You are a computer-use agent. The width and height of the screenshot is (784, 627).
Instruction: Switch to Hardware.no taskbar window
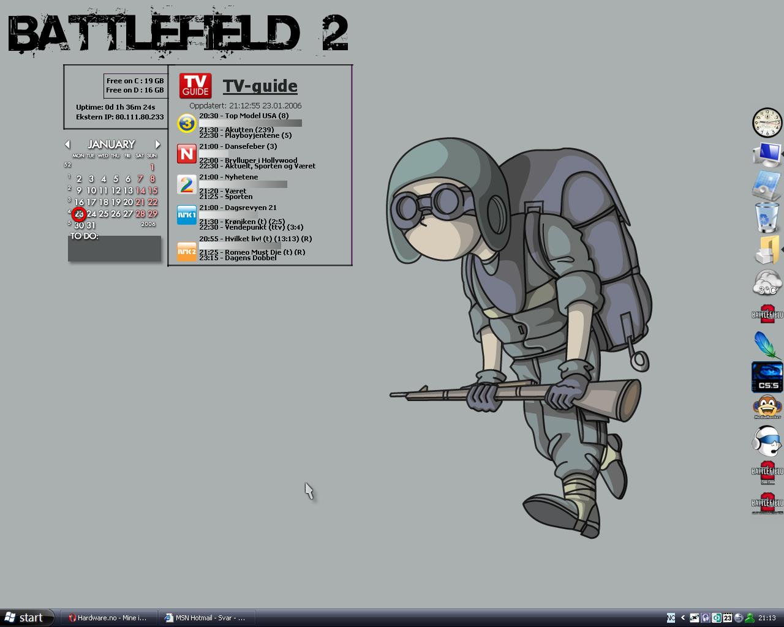(x=108, y=618)
